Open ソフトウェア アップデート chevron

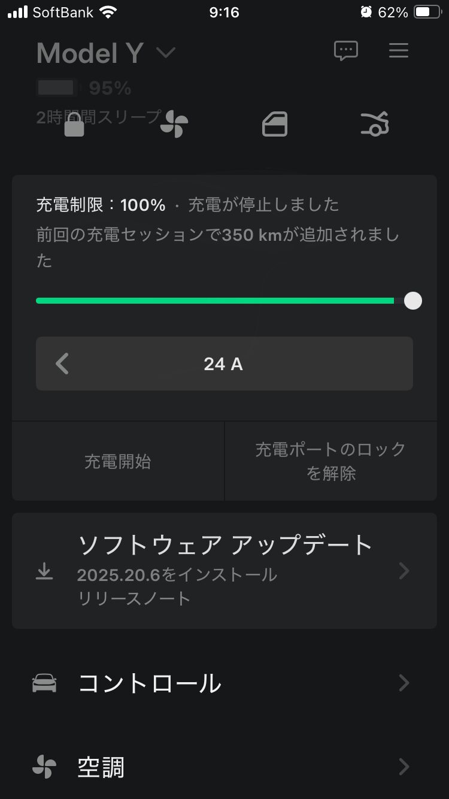tap(404, 571)
